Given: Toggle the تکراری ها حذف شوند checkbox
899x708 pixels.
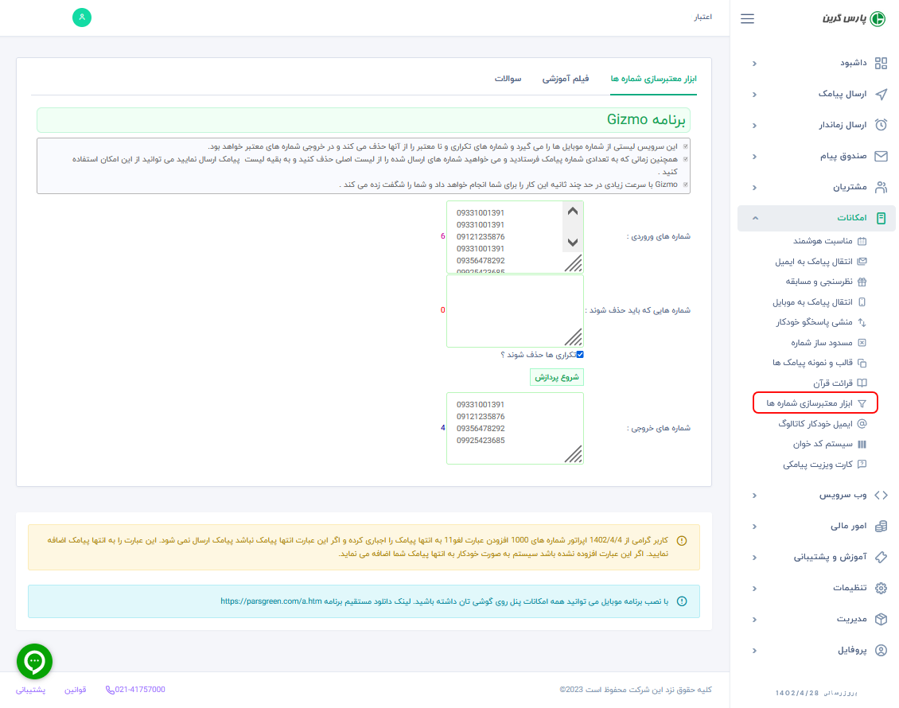Looking at the screenshot, I should coord(580,354).
